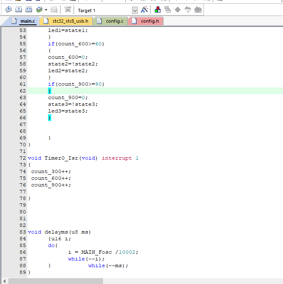The image size is (283, 284).
Task: Click 'state3=!state3;' on line 64
Action: pyautogui.click(x=73, y=104)
